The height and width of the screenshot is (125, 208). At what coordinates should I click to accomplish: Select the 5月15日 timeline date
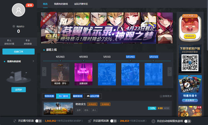click(x=154, y=57)
